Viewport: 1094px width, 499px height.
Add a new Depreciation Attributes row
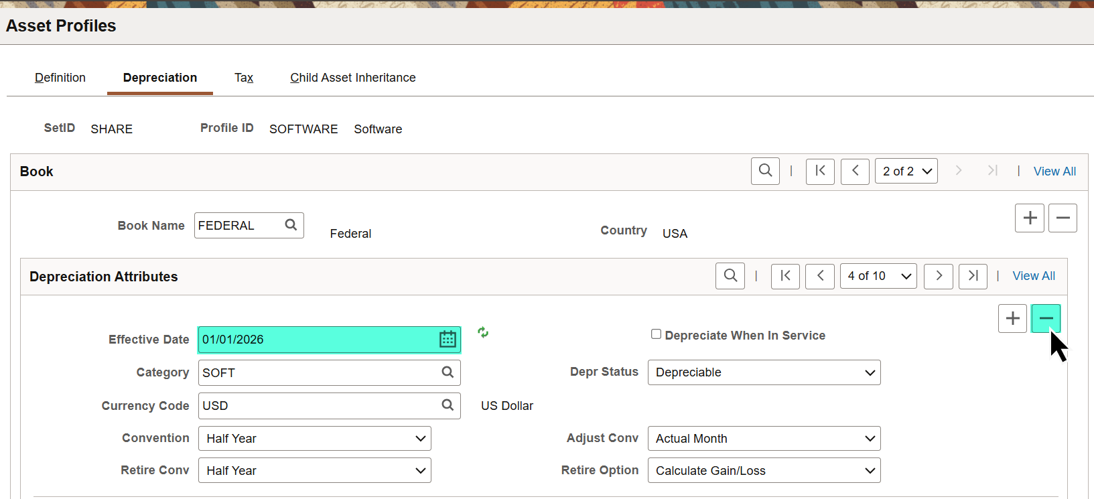(x=1012, y=318)
